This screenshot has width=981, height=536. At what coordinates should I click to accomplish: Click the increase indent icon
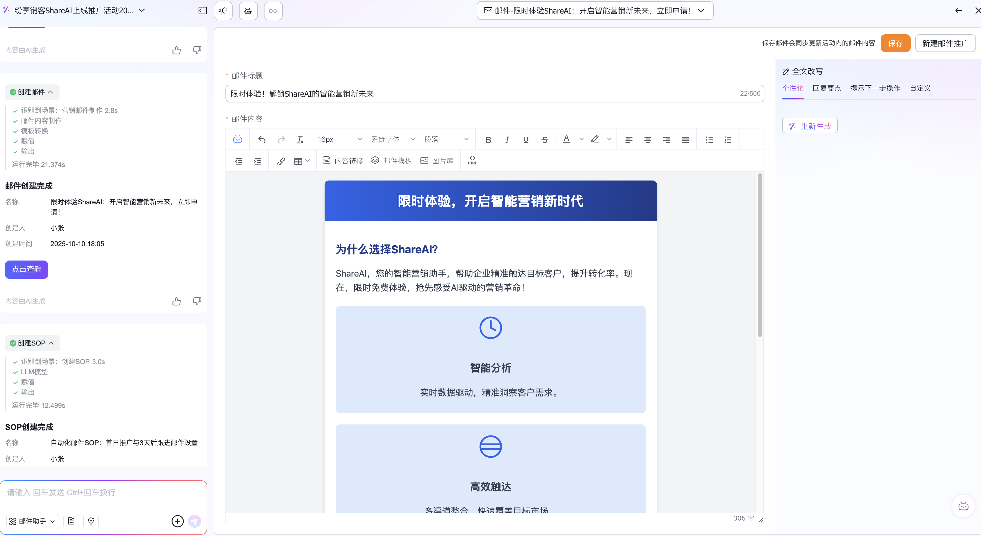pos(258,161)
